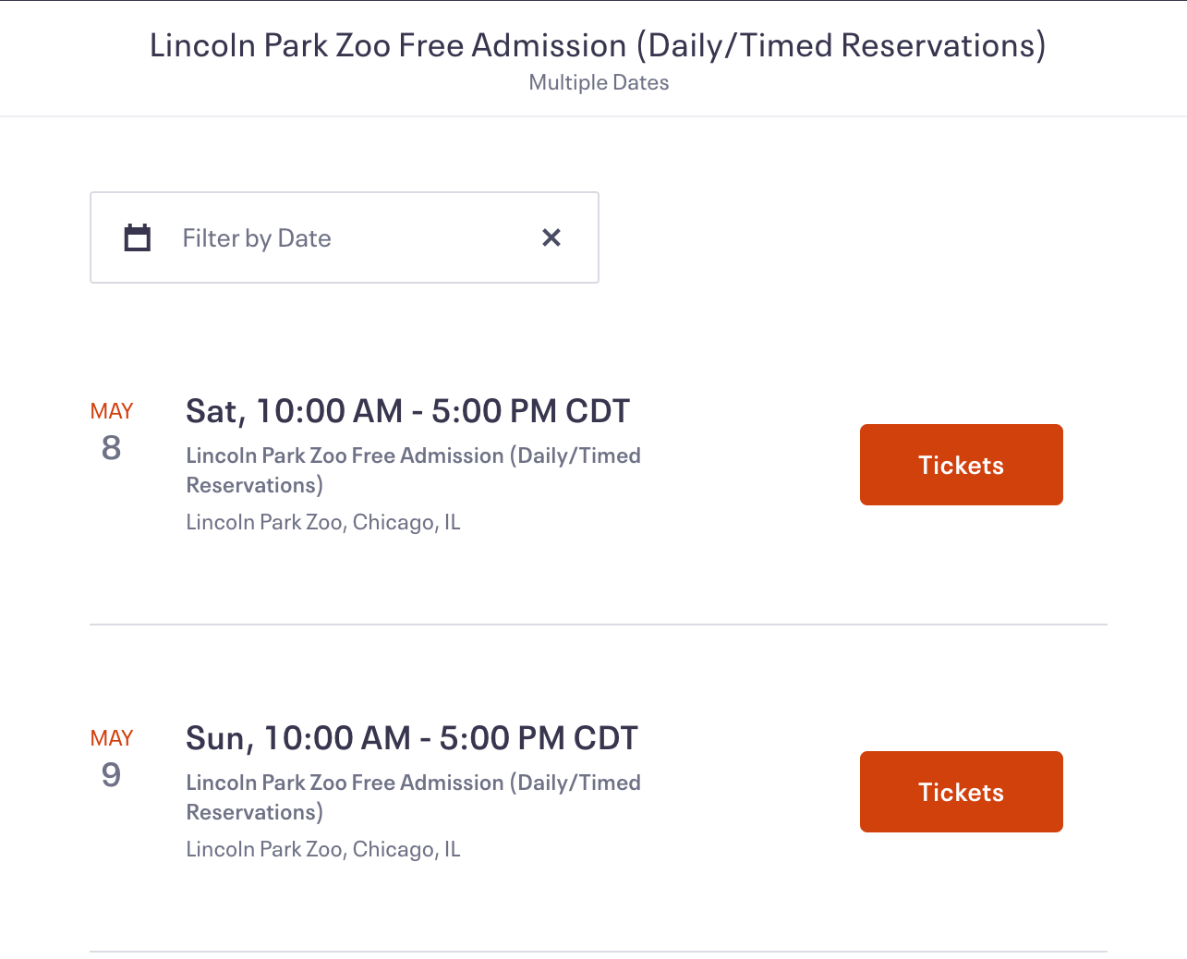Click the MAY label above the 9
Viewport: 1187px width, 959px height.
[x=112, y=738]
